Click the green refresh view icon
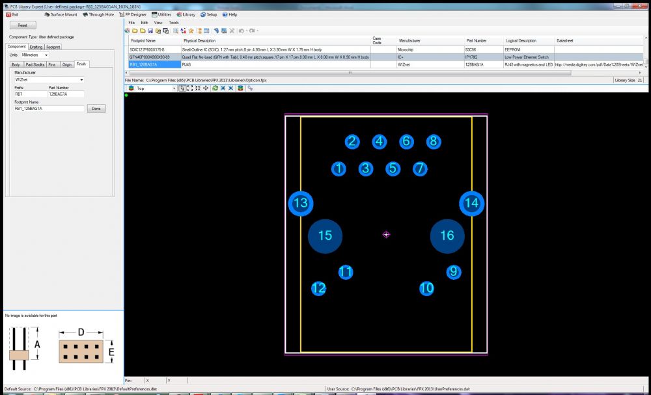 coord(215,89)
